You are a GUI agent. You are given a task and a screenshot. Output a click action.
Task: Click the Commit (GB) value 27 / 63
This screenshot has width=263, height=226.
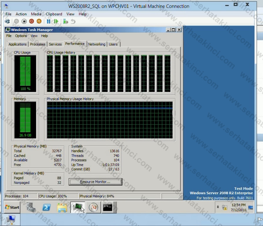tap(114, 169)
